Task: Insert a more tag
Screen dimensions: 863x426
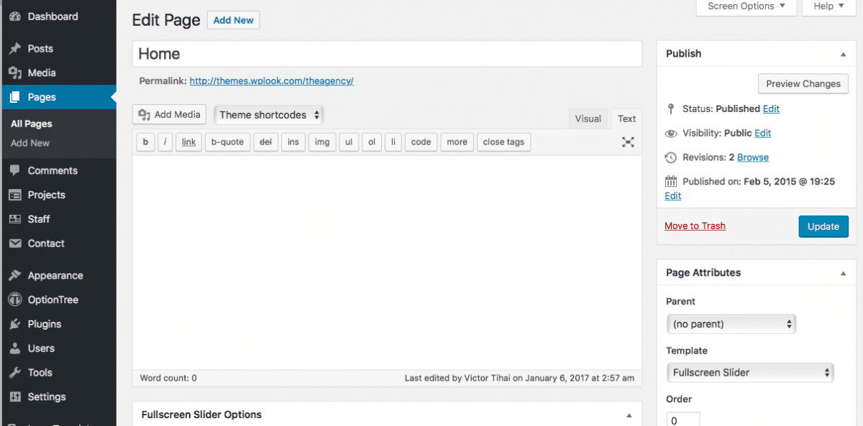Action: pos(457,142)
